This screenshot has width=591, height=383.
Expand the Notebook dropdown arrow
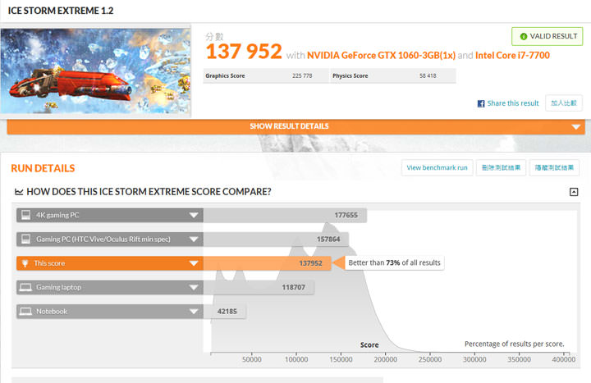(x=194, y=312)
